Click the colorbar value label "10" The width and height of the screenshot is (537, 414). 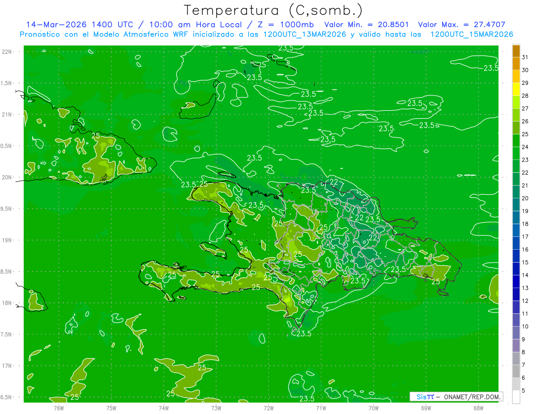tap(525, 326)
